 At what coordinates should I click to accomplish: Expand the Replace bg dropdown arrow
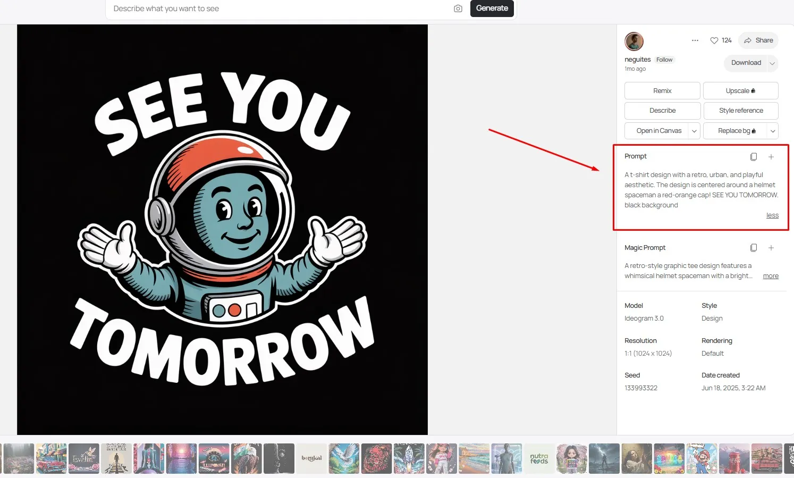point(773,131)
